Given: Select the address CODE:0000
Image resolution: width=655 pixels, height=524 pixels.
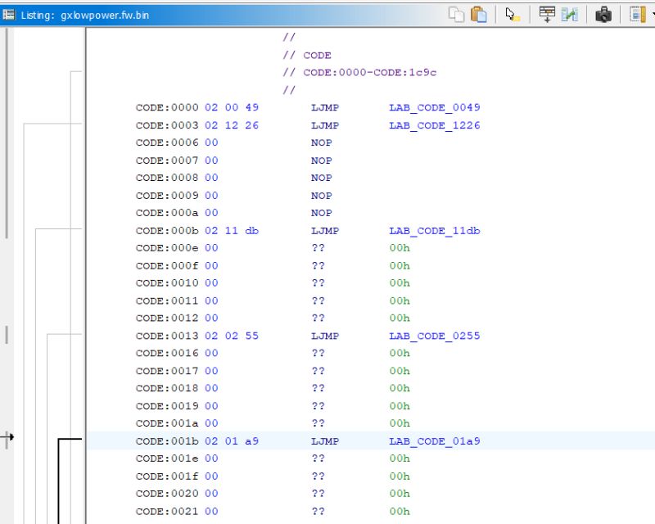Looking at the screenshot, I should (x=161, y=107).
